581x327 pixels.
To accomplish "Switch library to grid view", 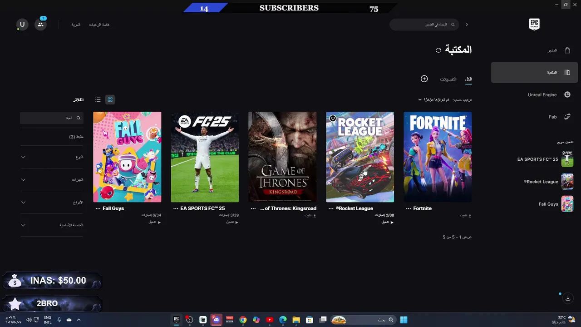I will 110,99.
